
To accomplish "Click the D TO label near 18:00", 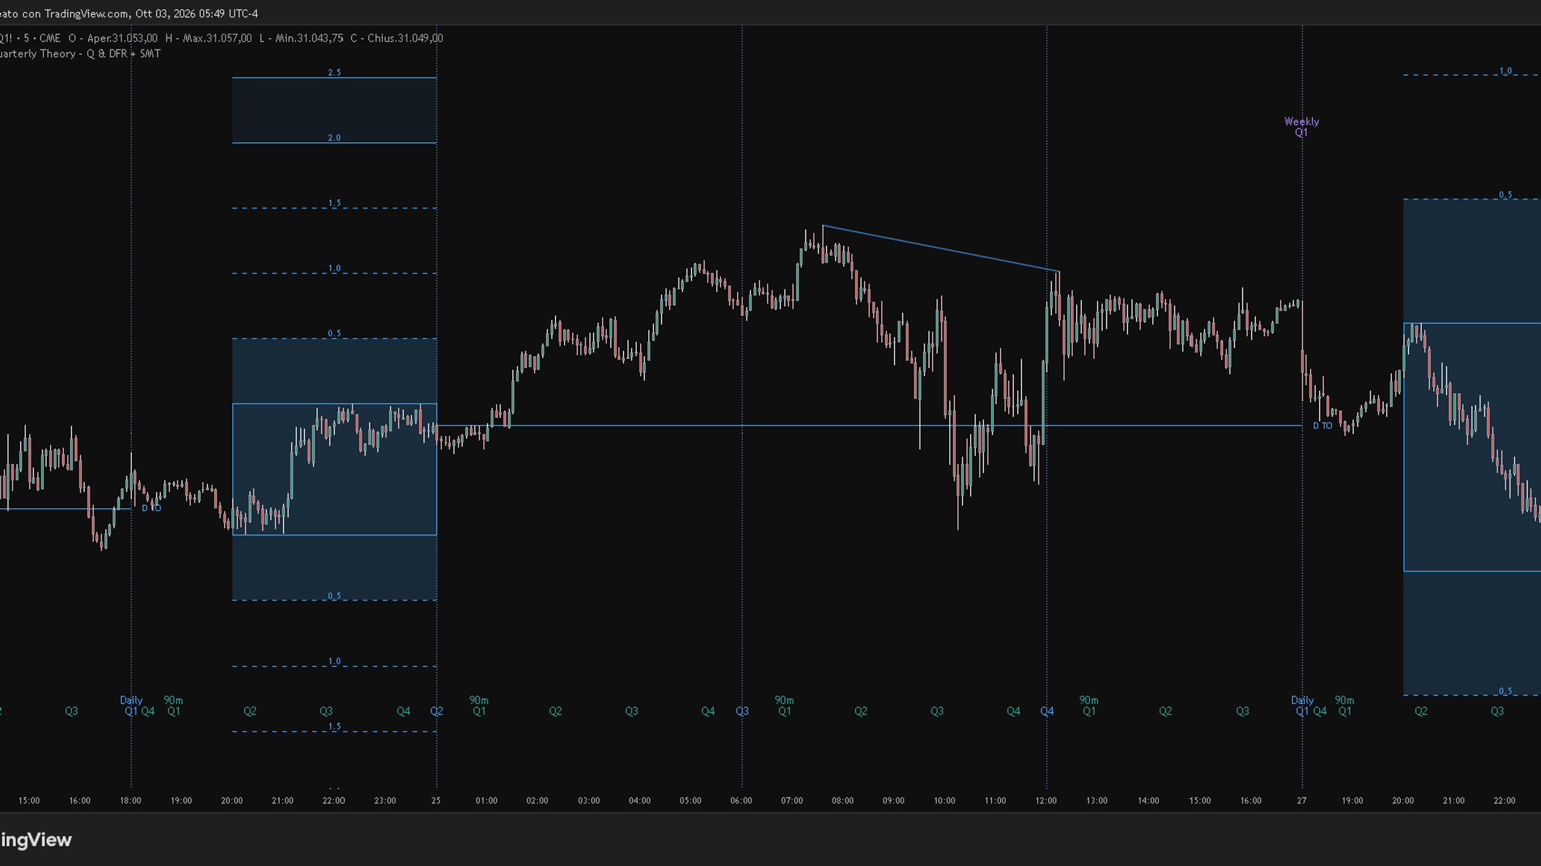I will [151, 508].
